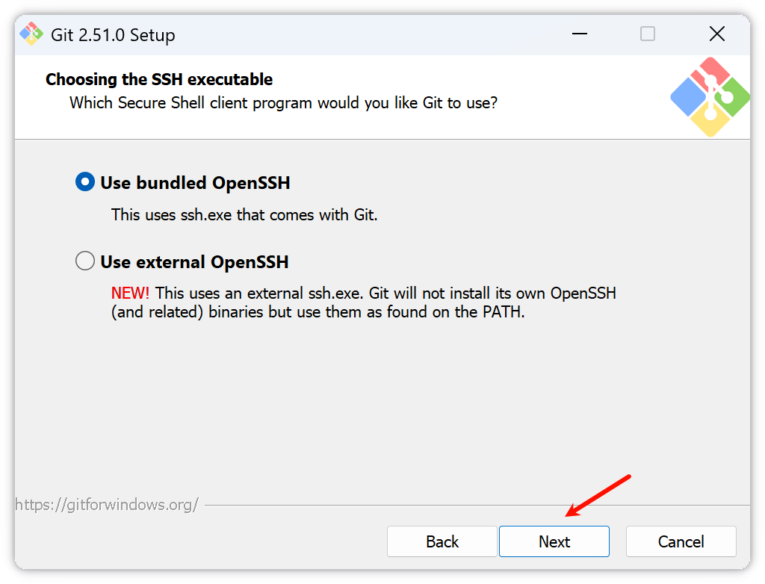Click the "Git 2.51.0 Setup" title text
The image size is (765, 584).
(x=113, y=35)
